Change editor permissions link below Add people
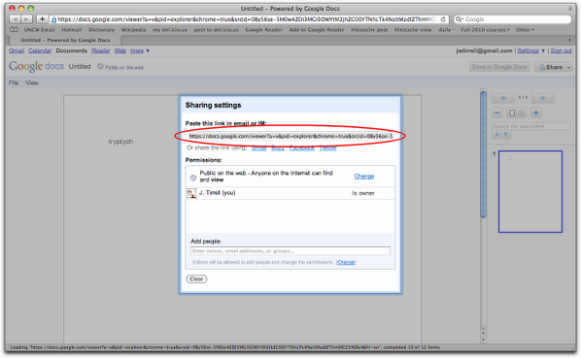Viewport: 581px width, 358px height. click(x=346, y=262)
